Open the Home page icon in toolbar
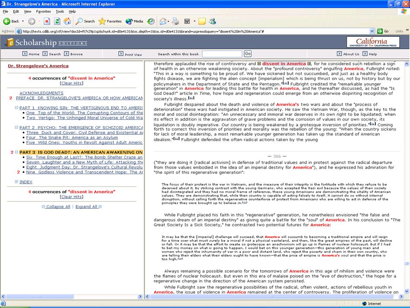 point(67,21)
